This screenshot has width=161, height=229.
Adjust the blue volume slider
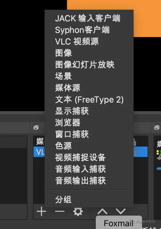click(159, 169)
